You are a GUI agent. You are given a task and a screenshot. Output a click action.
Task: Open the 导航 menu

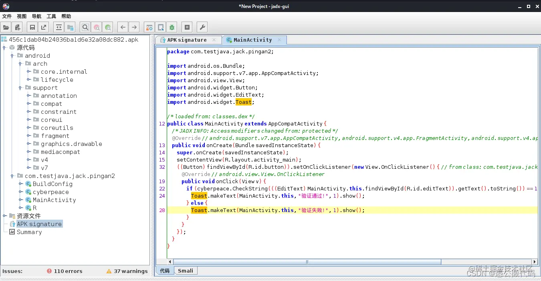(36, 16)
